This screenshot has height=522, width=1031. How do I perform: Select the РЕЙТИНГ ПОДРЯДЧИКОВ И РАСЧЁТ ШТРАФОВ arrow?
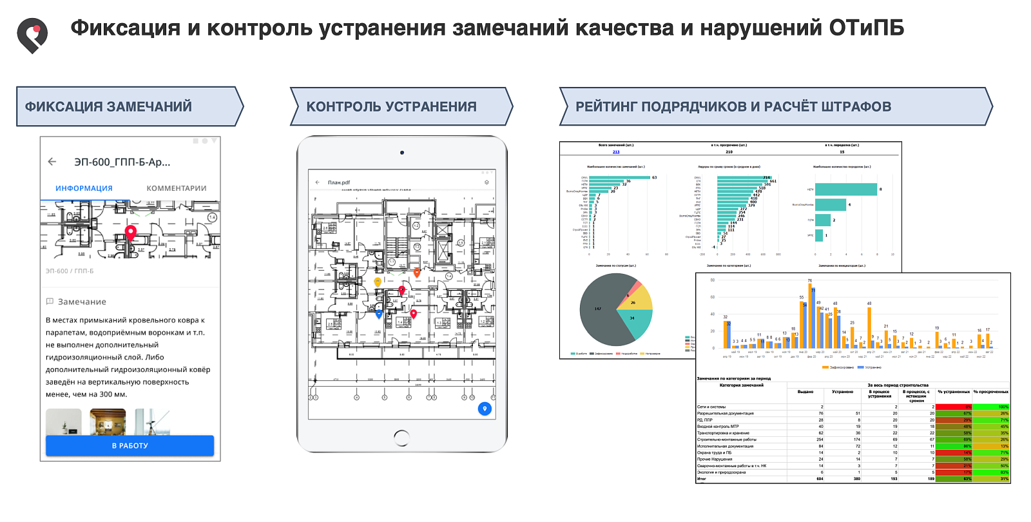[776, 106]
